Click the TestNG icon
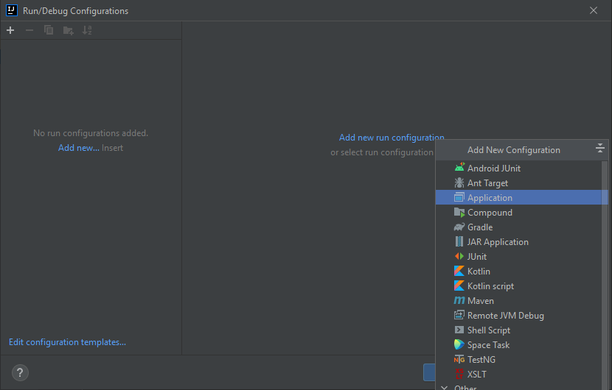Image resolution: width=612 pixels, height=390 pixels. click(459, 360)
